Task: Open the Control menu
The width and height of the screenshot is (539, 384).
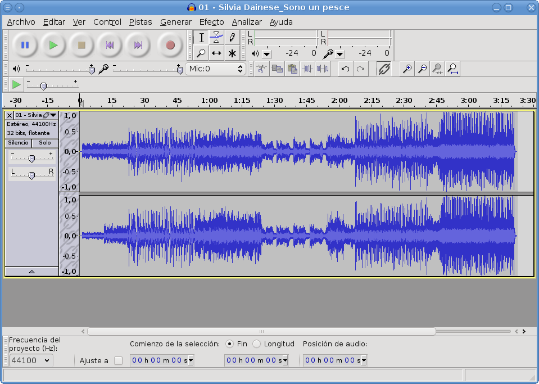Action: tap(107, 22)
